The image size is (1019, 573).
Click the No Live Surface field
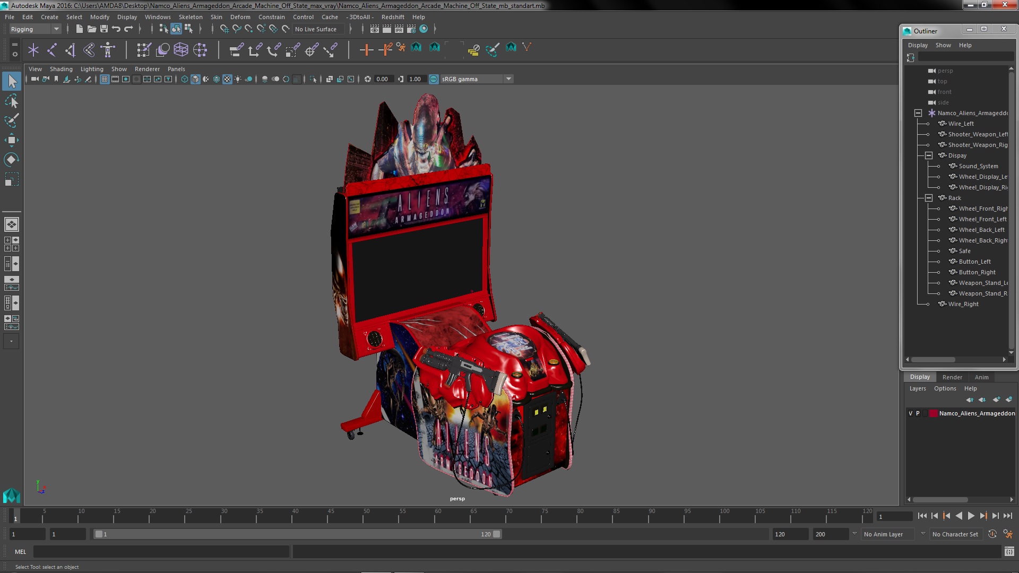319,29
